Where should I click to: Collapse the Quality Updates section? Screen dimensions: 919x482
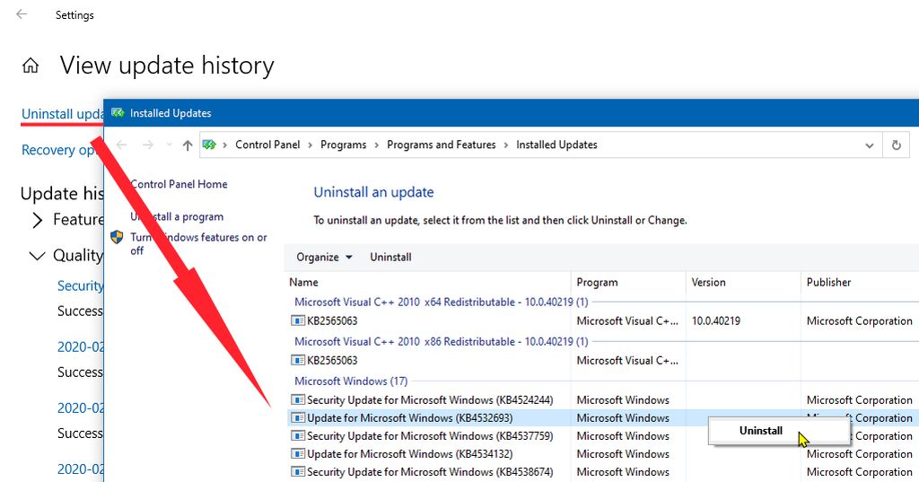[x=37, y=256]
